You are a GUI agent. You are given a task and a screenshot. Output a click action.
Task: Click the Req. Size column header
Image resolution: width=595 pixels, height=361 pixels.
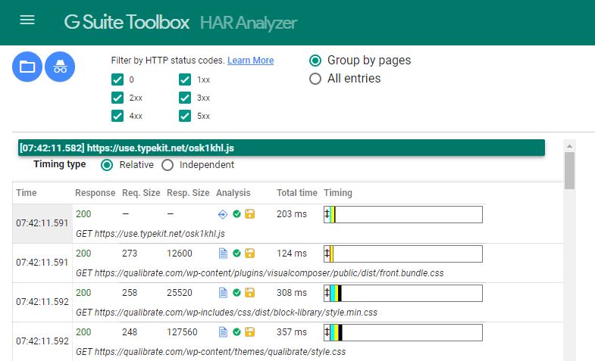pos(141,193)
